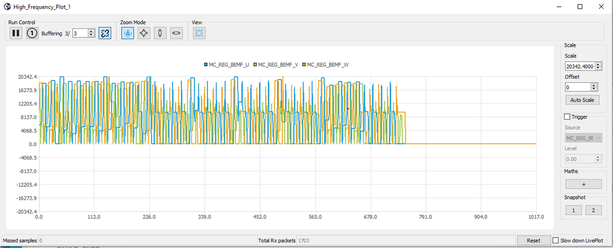Click the Missed samples value field
Image resolution: width=613 pixels, height=248 pixels.
pos(147,241)
